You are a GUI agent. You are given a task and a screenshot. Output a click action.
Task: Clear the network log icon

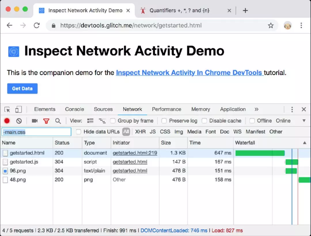[19, 121]
